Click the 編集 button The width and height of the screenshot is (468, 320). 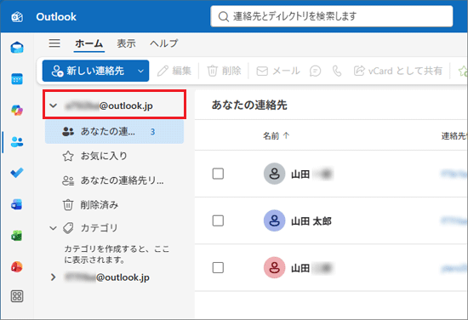click(x=174, y=71)
